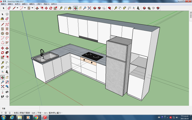
Task: Open the 繪圖(R) menu
Action: [x=32, y=4]
